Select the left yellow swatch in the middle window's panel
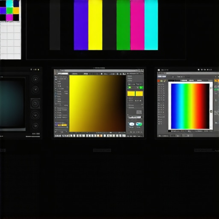The image size is (219, 219). (x=131, y=94)
